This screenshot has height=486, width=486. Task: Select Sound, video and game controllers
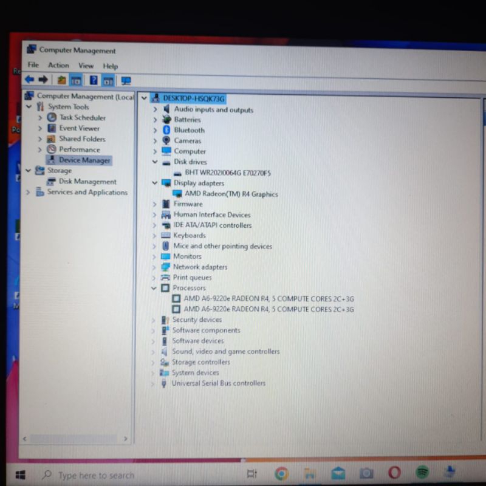point(225,352)
